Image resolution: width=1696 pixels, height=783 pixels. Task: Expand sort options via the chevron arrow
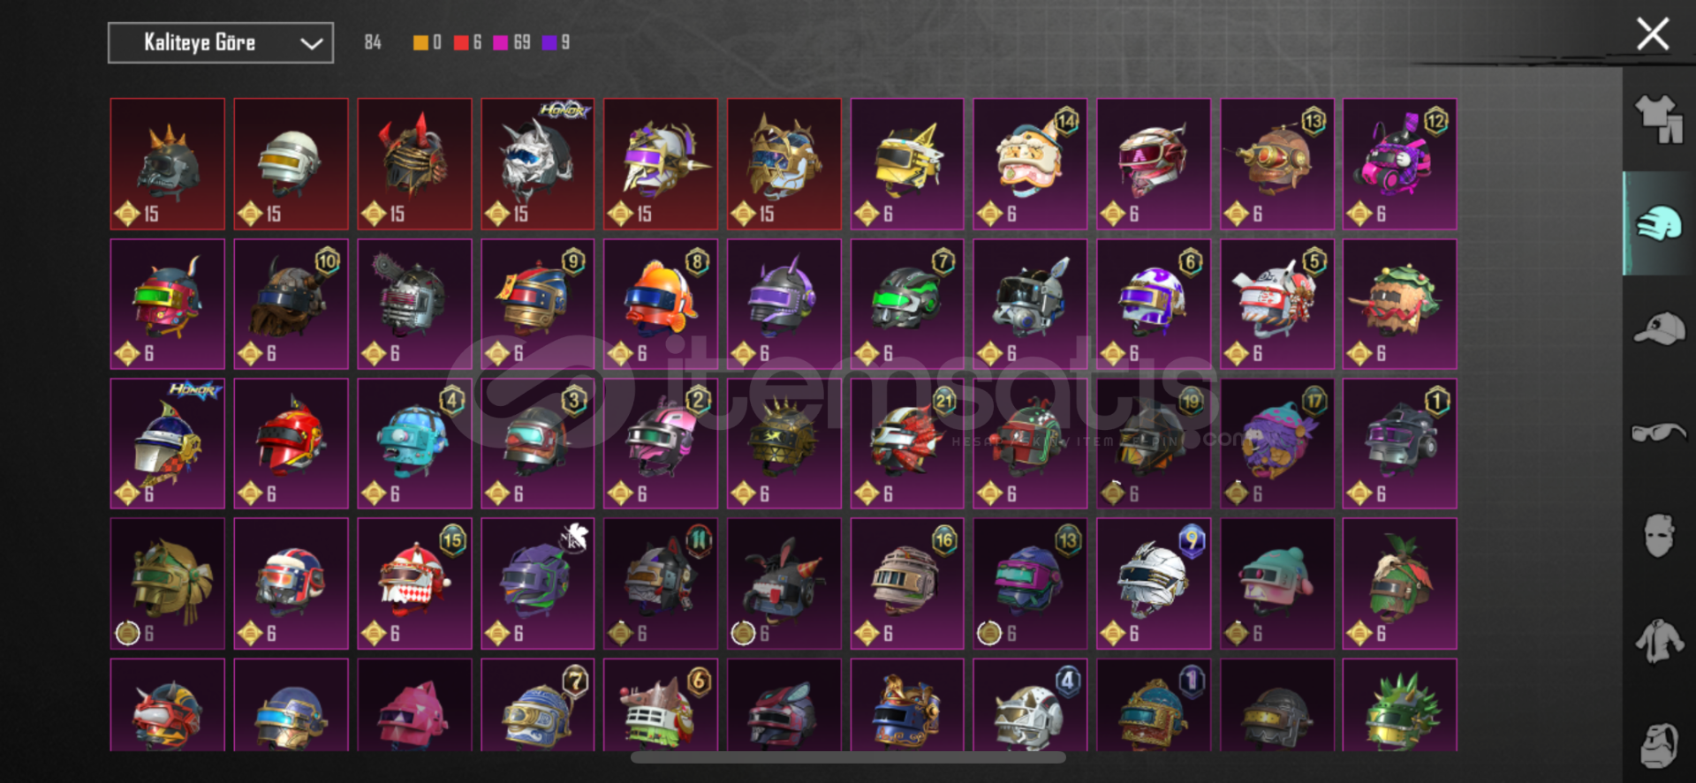311,43
